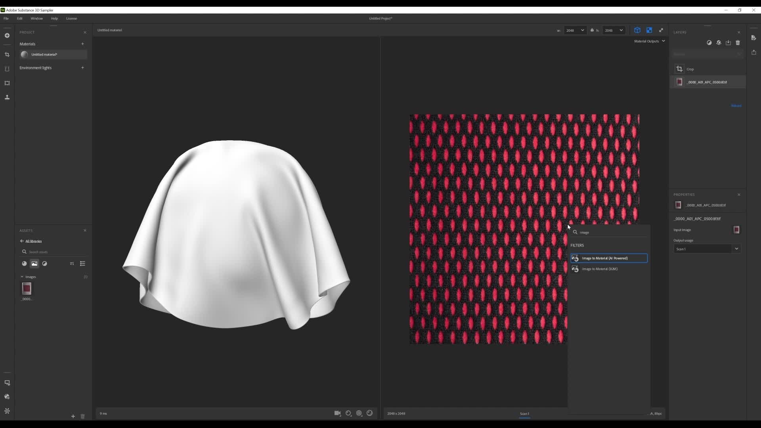Screen dimensions: 761x428
Task: Click the share export icon on right edge
Action: (753, 52)
